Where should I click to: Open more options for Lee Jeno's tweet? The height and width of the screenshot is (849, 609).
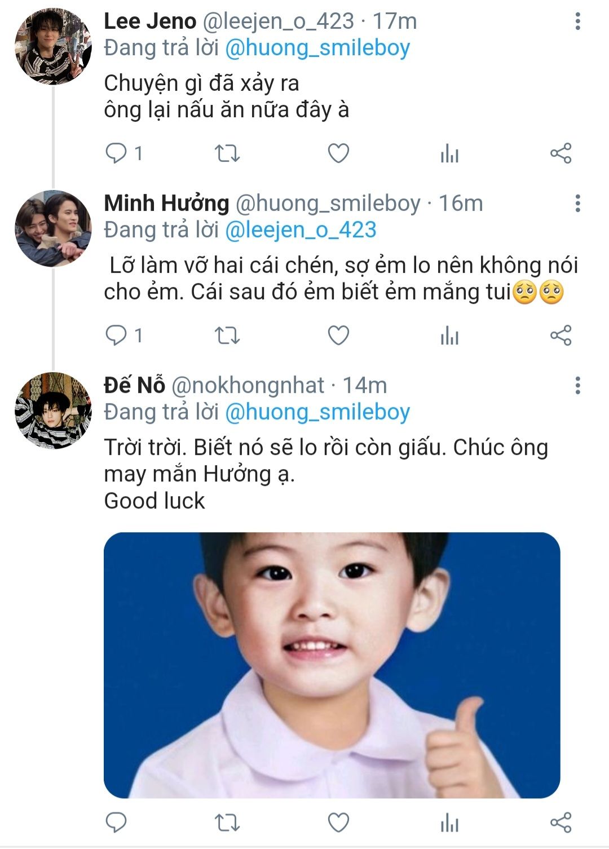(577, 21)
